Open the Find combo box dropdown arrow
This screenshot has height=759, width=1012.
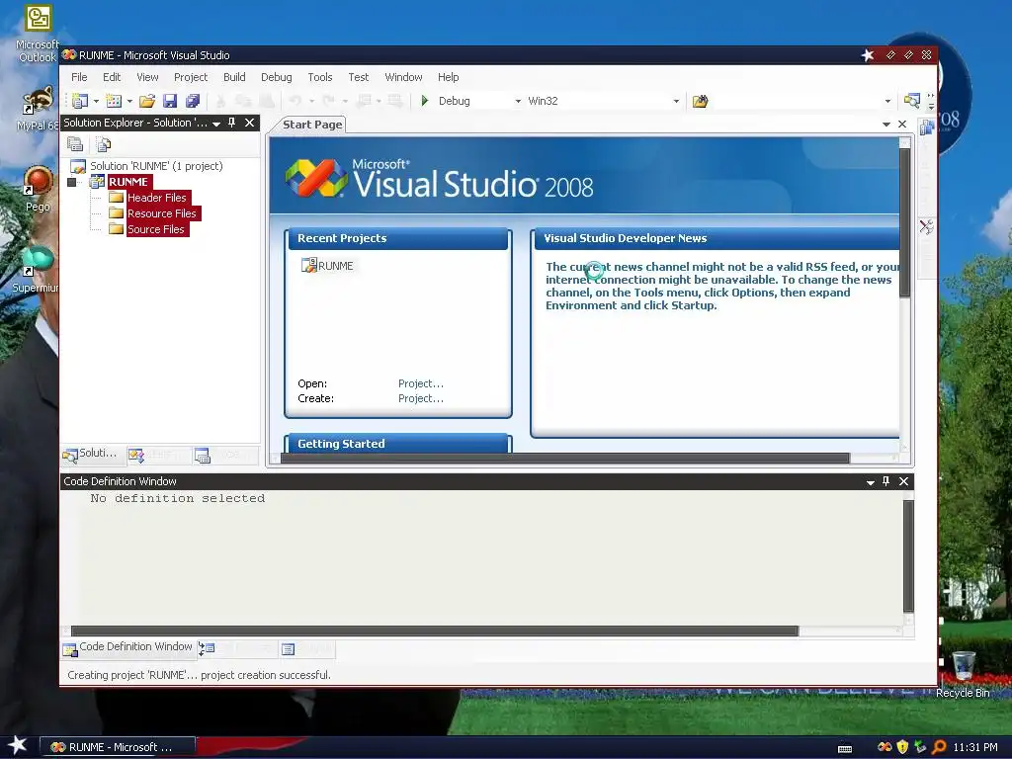888,102
